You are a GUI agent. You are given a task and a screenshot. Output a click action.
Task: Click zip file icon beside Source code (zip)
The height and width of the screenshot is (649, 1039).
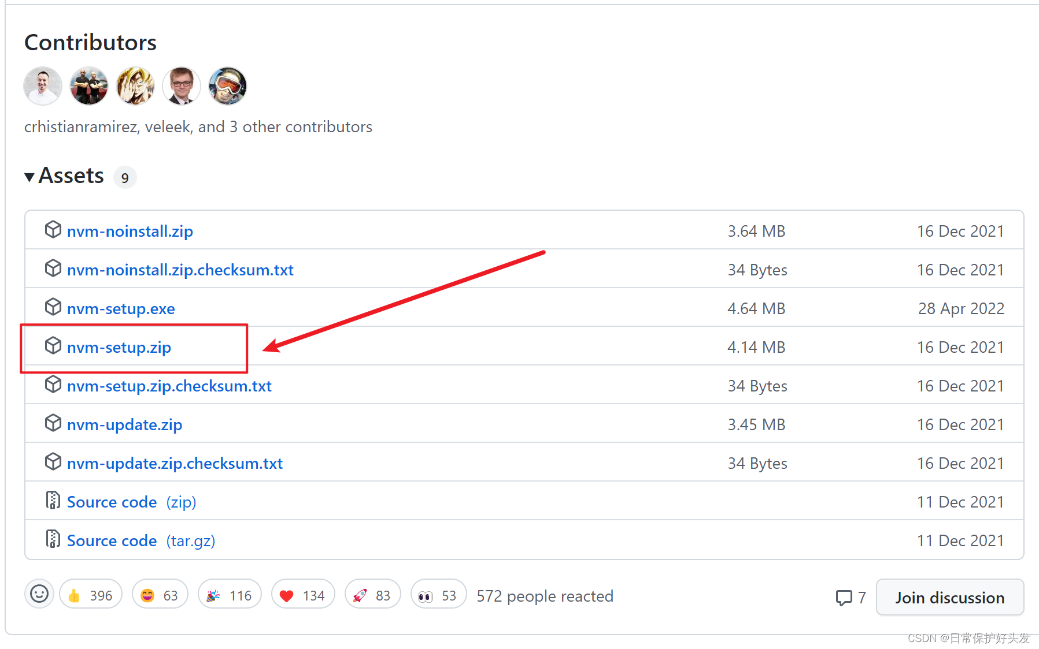point(53,500)
